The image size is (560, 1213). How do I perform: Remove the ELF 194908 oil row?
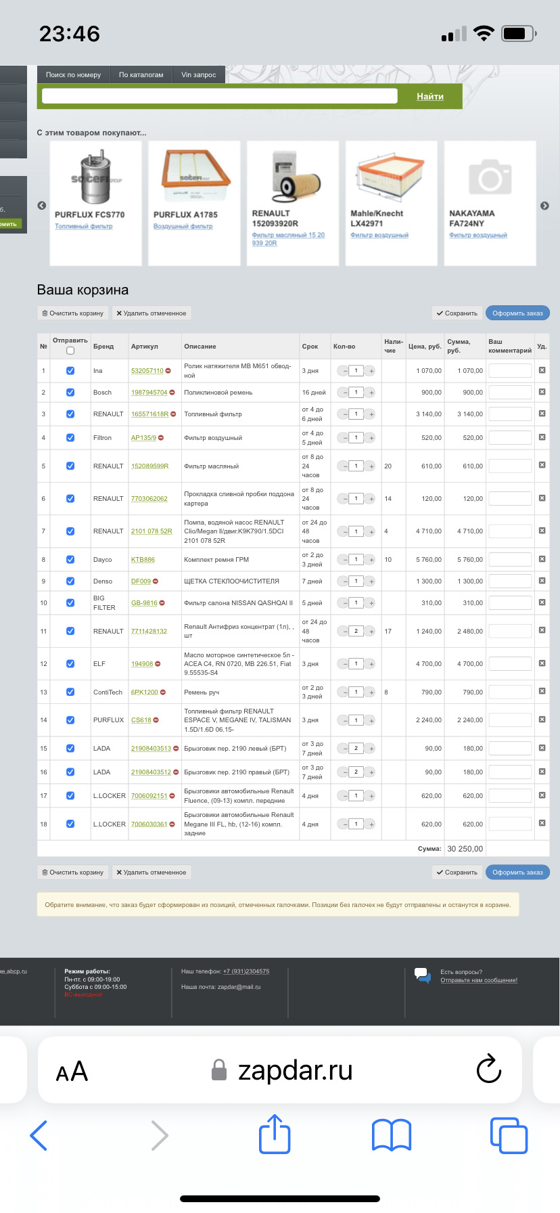coord(542,663)
